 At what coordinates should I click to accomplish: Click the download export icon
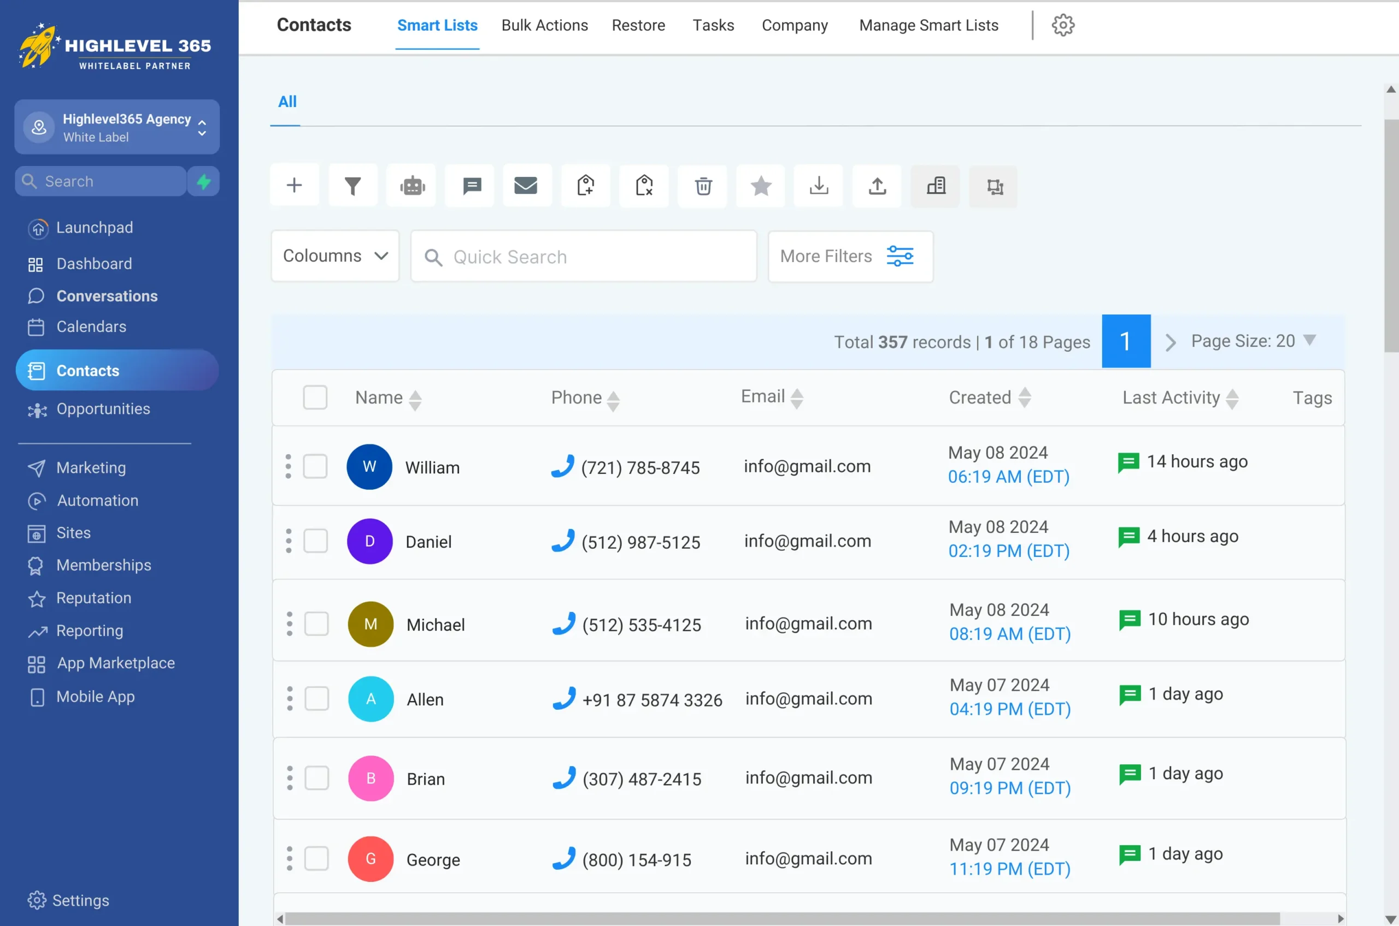[819, 186]
